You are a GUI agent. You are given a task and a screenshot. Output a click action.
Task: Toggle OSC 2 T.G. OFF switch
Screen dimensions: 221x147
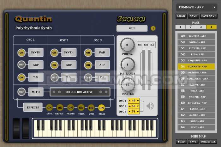(x=54, y=77)
